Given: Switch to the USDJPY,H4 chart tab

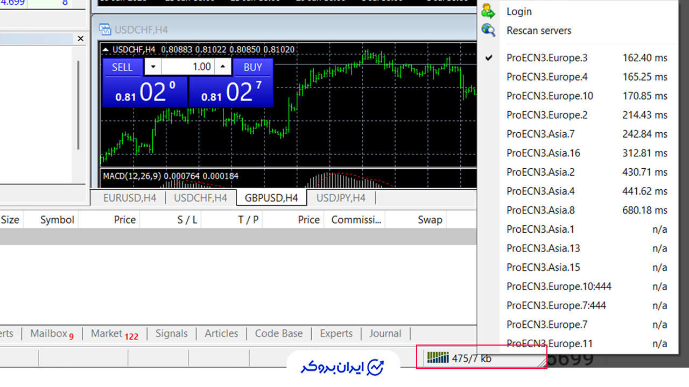Looking at the screenshot, I should click(341, 198).
